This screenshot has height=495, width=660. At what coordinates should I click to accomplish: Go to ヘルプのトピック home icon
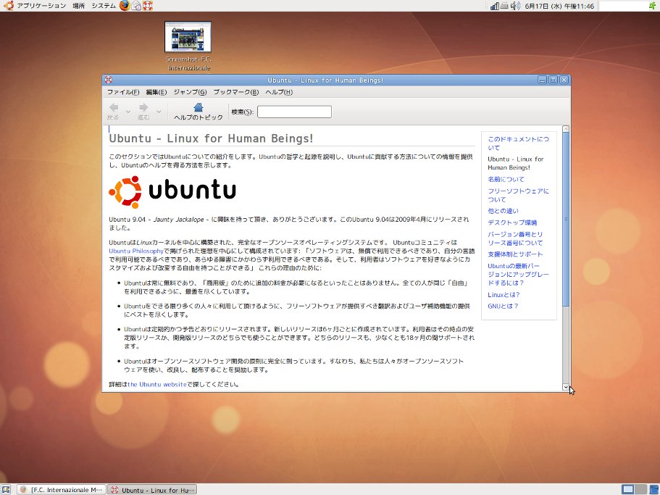199,112
